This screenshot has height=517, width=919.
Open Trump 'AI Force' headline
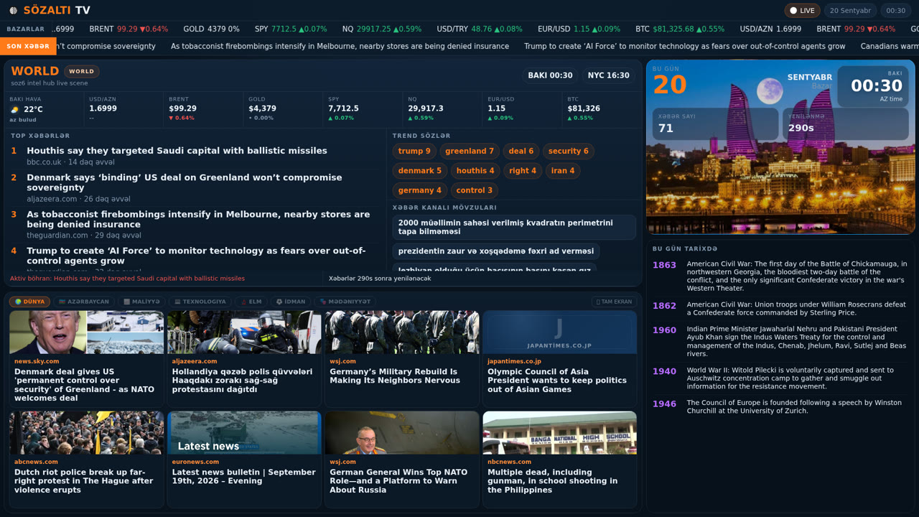click(x=196, y=256)
